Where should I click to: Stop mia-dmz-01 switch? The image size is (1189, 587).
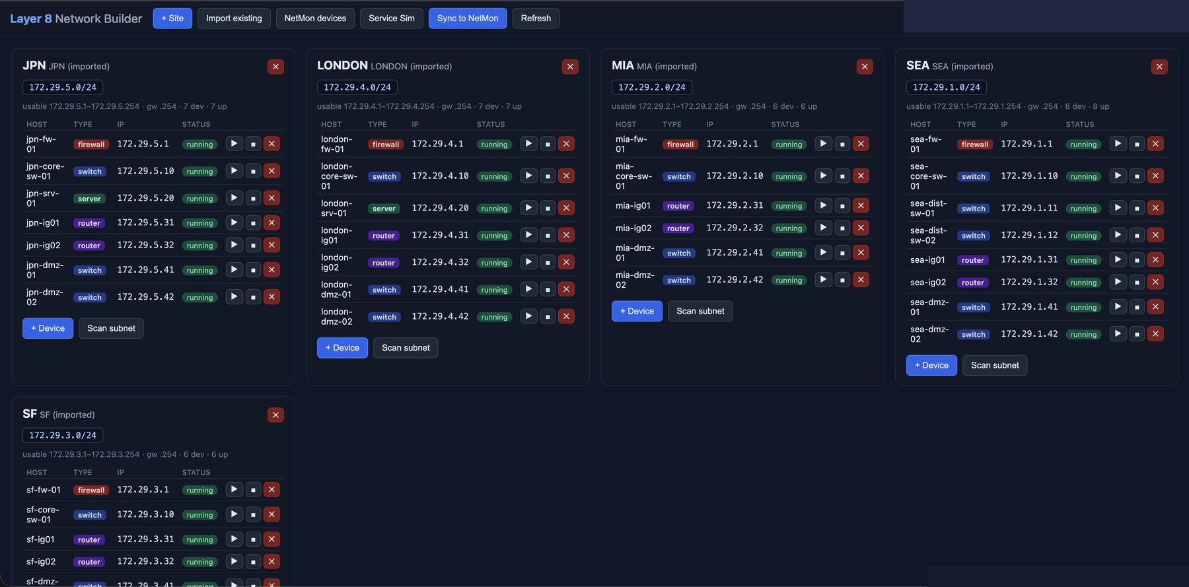click(842, 253)
